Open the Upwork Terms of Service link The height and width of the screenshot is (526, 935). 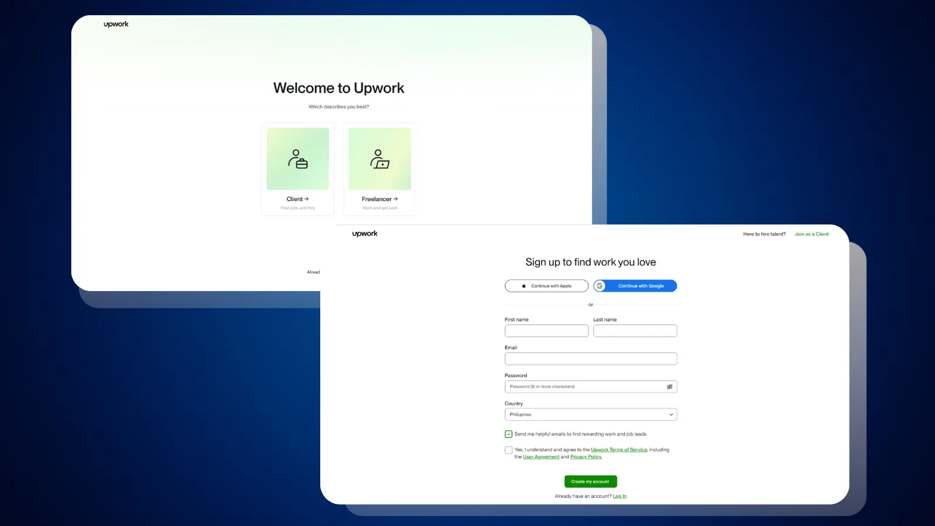[x=619, y=450]
